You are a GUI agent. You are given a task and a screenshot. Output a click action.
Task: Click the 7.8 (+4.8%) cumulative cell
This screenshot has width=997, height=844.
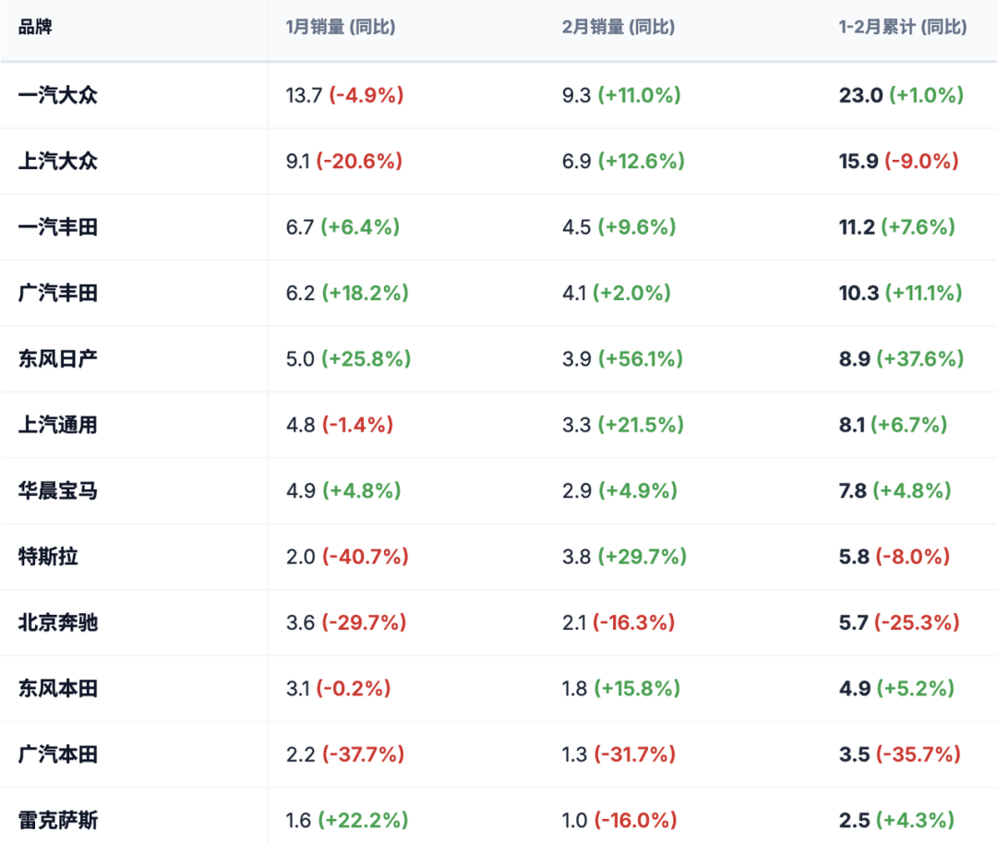click(895, 491)
